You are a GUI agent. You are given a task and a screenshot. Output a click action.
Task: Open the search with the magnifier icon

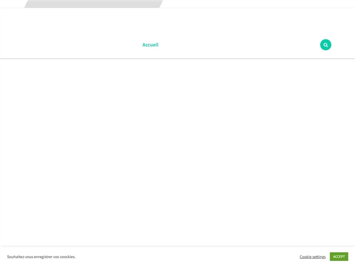click(x=326, y=45)
